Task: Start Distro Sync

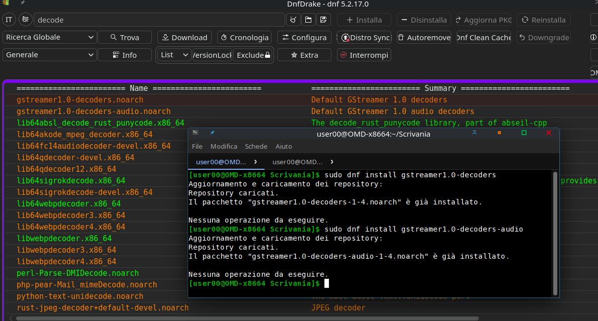Action: pyautogui.click(x=365, y=37)
